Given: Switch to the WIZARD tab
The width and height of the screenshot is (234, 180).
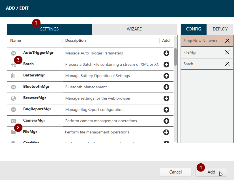Looking at the screenshot, I should point(134,29).
